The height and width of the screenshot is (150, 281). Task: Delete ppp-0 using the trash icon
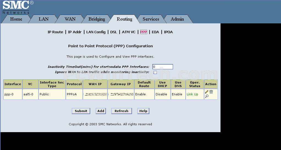pyautogui.click(x=211, y=92)
